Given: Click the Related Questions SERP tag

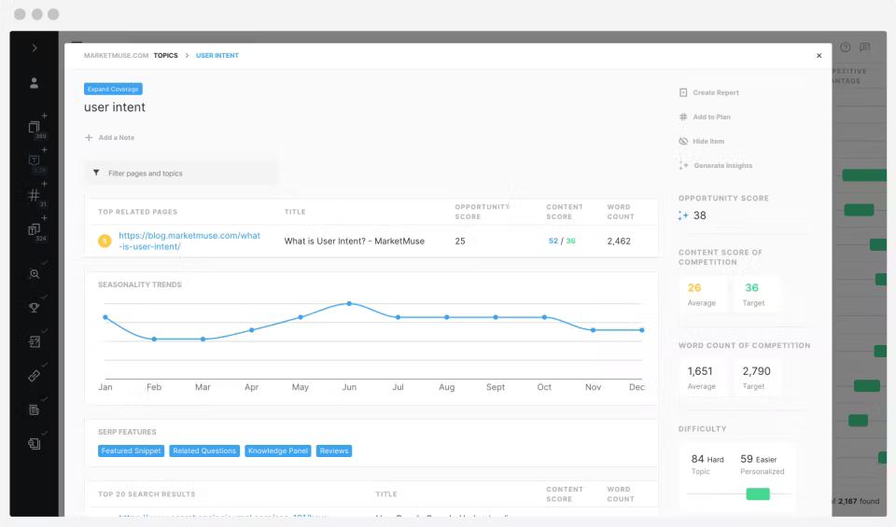Looking at the screenshot, I should [x=204, y=451].
